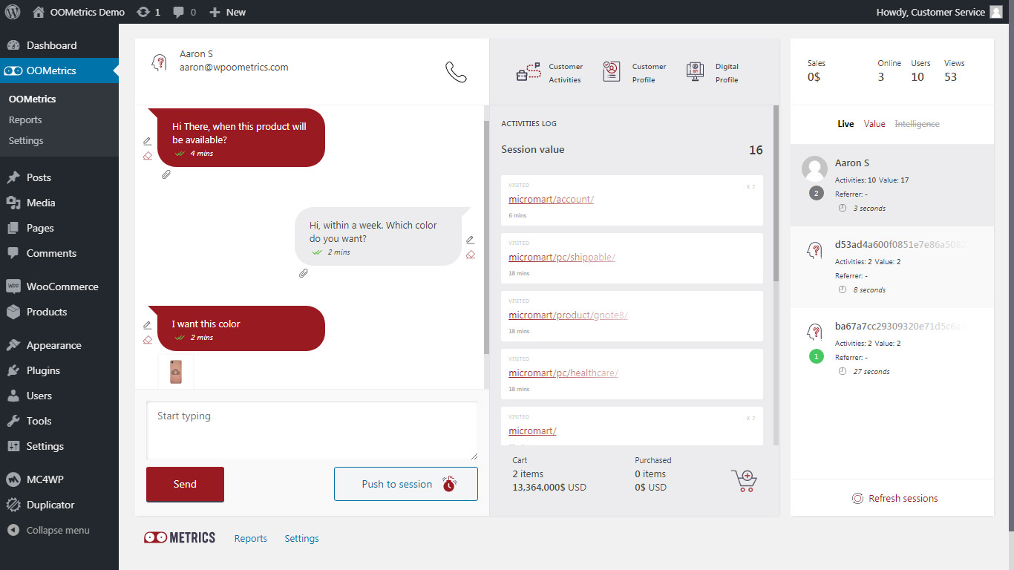
Task: Open MC4WP in sidebar
Action: tap(59, 479)
